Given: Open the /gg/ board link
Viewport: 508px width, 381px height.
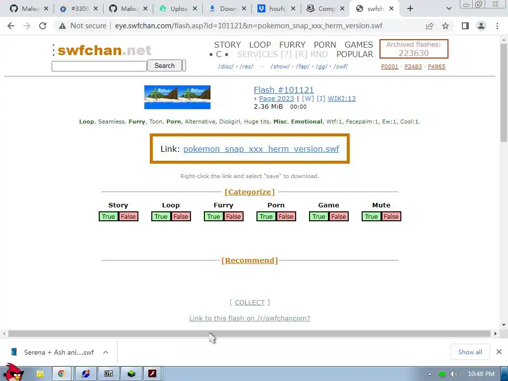Looking at the screenshot, I should click(321, 66).
